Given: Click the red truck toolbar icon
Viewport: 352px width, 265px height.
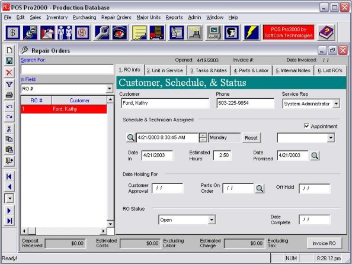Looking at the screenshot, I should click(x=156, y=33).
